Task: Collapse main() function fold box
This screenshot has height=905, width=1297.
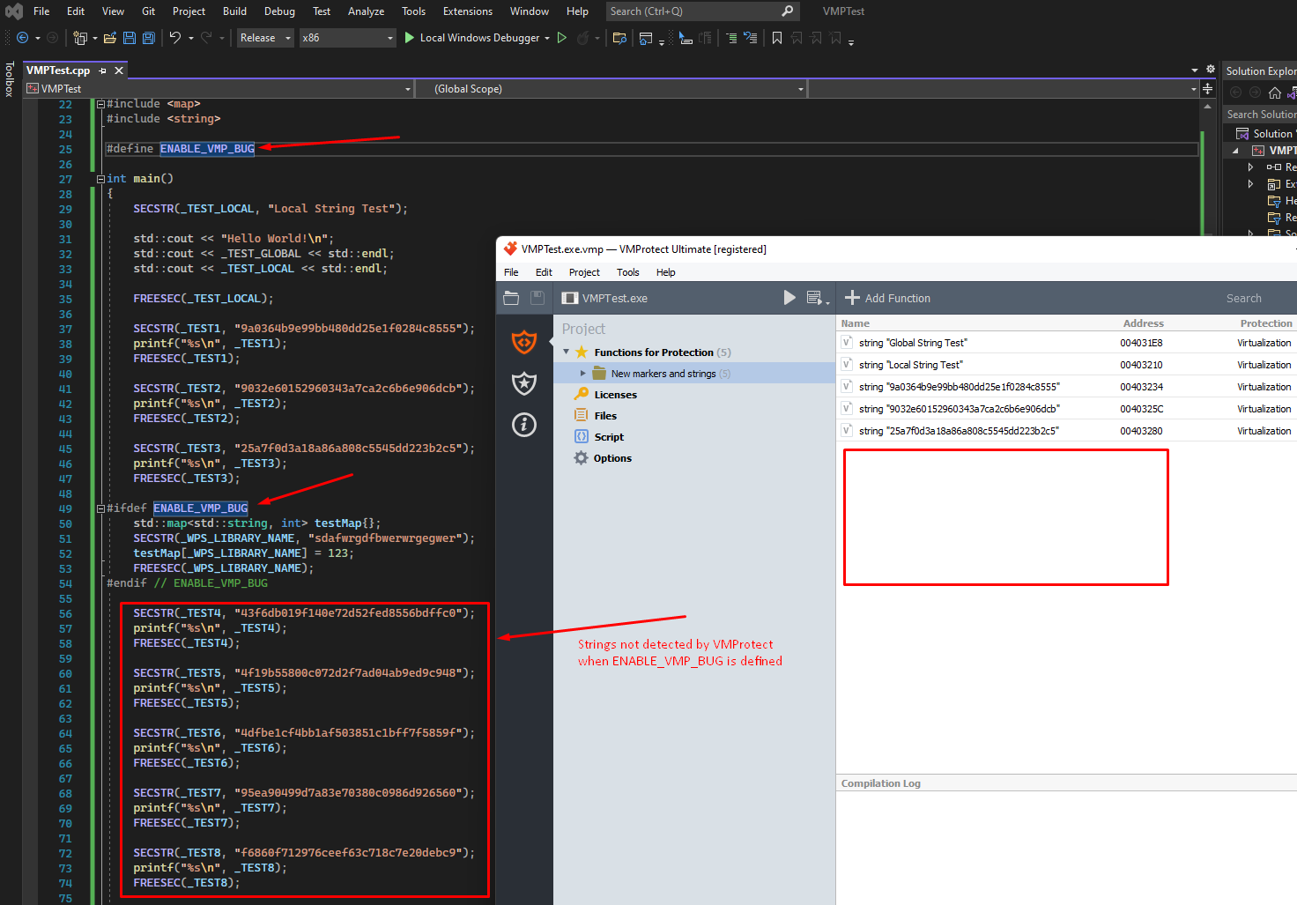Action: (x=100, y=179)
